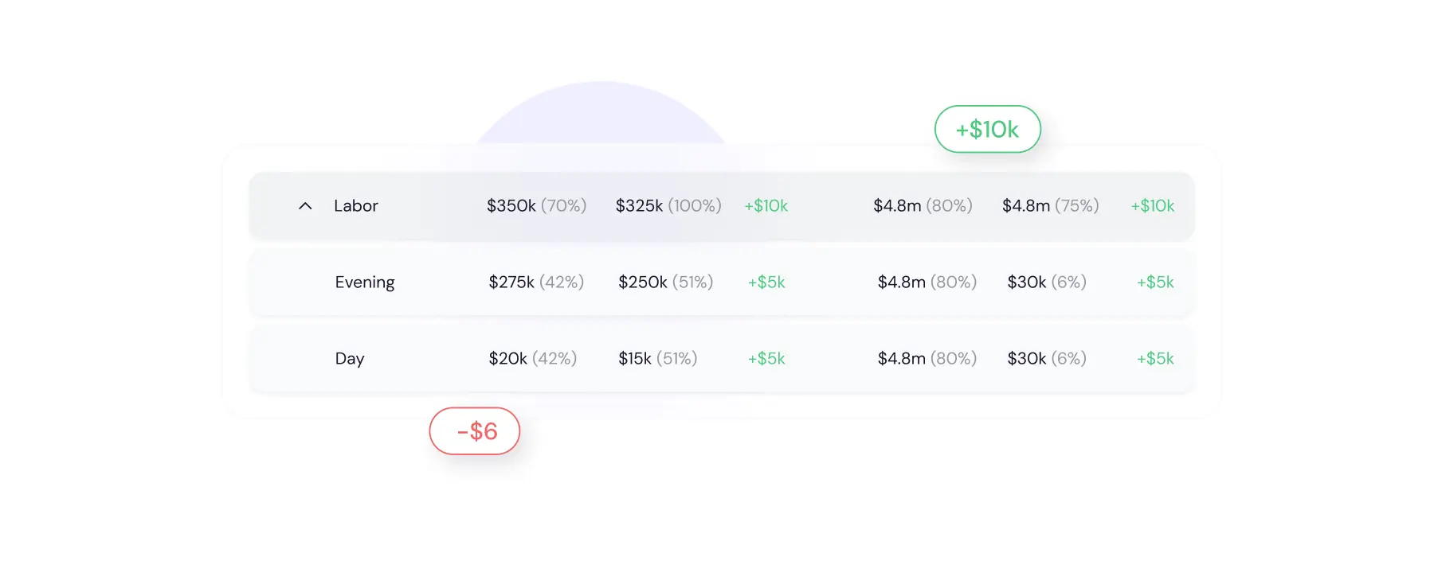Click the $325k (100%) value in Labor row
Viewport: 1434px width, 561px height.
point(668,205)
